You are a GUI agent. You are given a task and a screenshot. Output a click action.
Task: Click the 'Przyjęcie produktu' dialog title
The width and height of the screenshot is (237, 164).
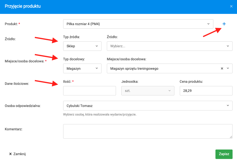tap(23, 6)
